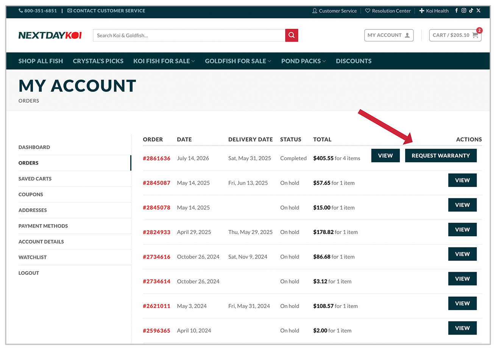Open order #2734614

pyautogui.click(x=156, y=281)
